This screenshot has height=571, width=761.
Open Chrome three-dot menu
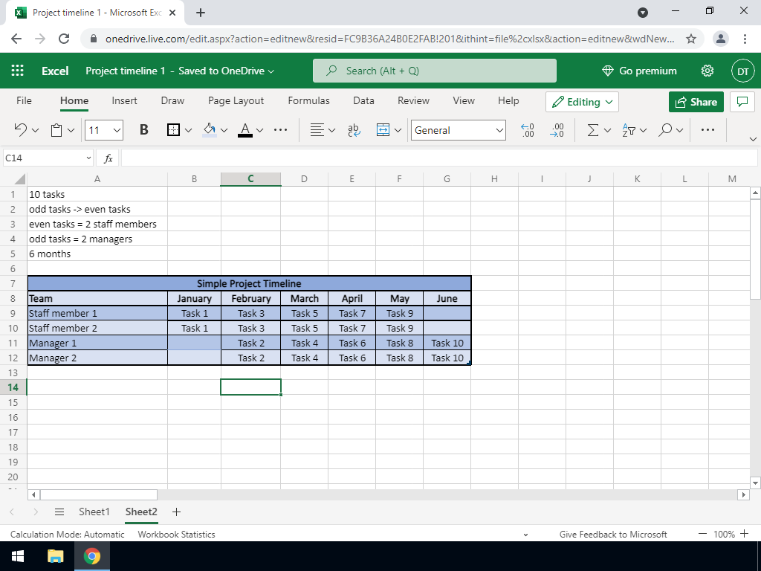point(745,39)
